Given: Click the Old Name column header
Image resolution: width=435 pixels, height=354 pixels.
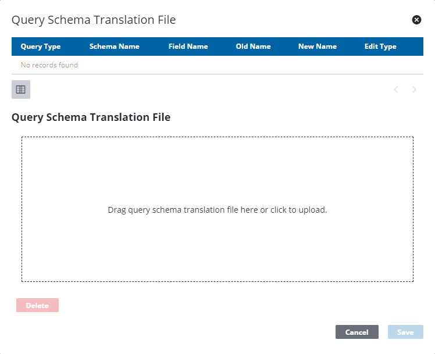Looking at the screenshot, I should pyautogui.click(x=253, y=47).
